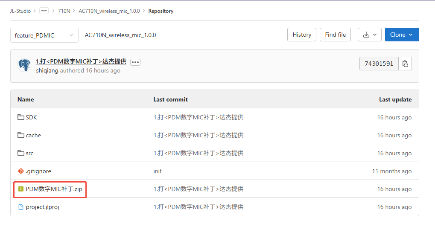The image size is (435, 229).
Task: Open the SDK folder
Action: [x=31, y=117]
